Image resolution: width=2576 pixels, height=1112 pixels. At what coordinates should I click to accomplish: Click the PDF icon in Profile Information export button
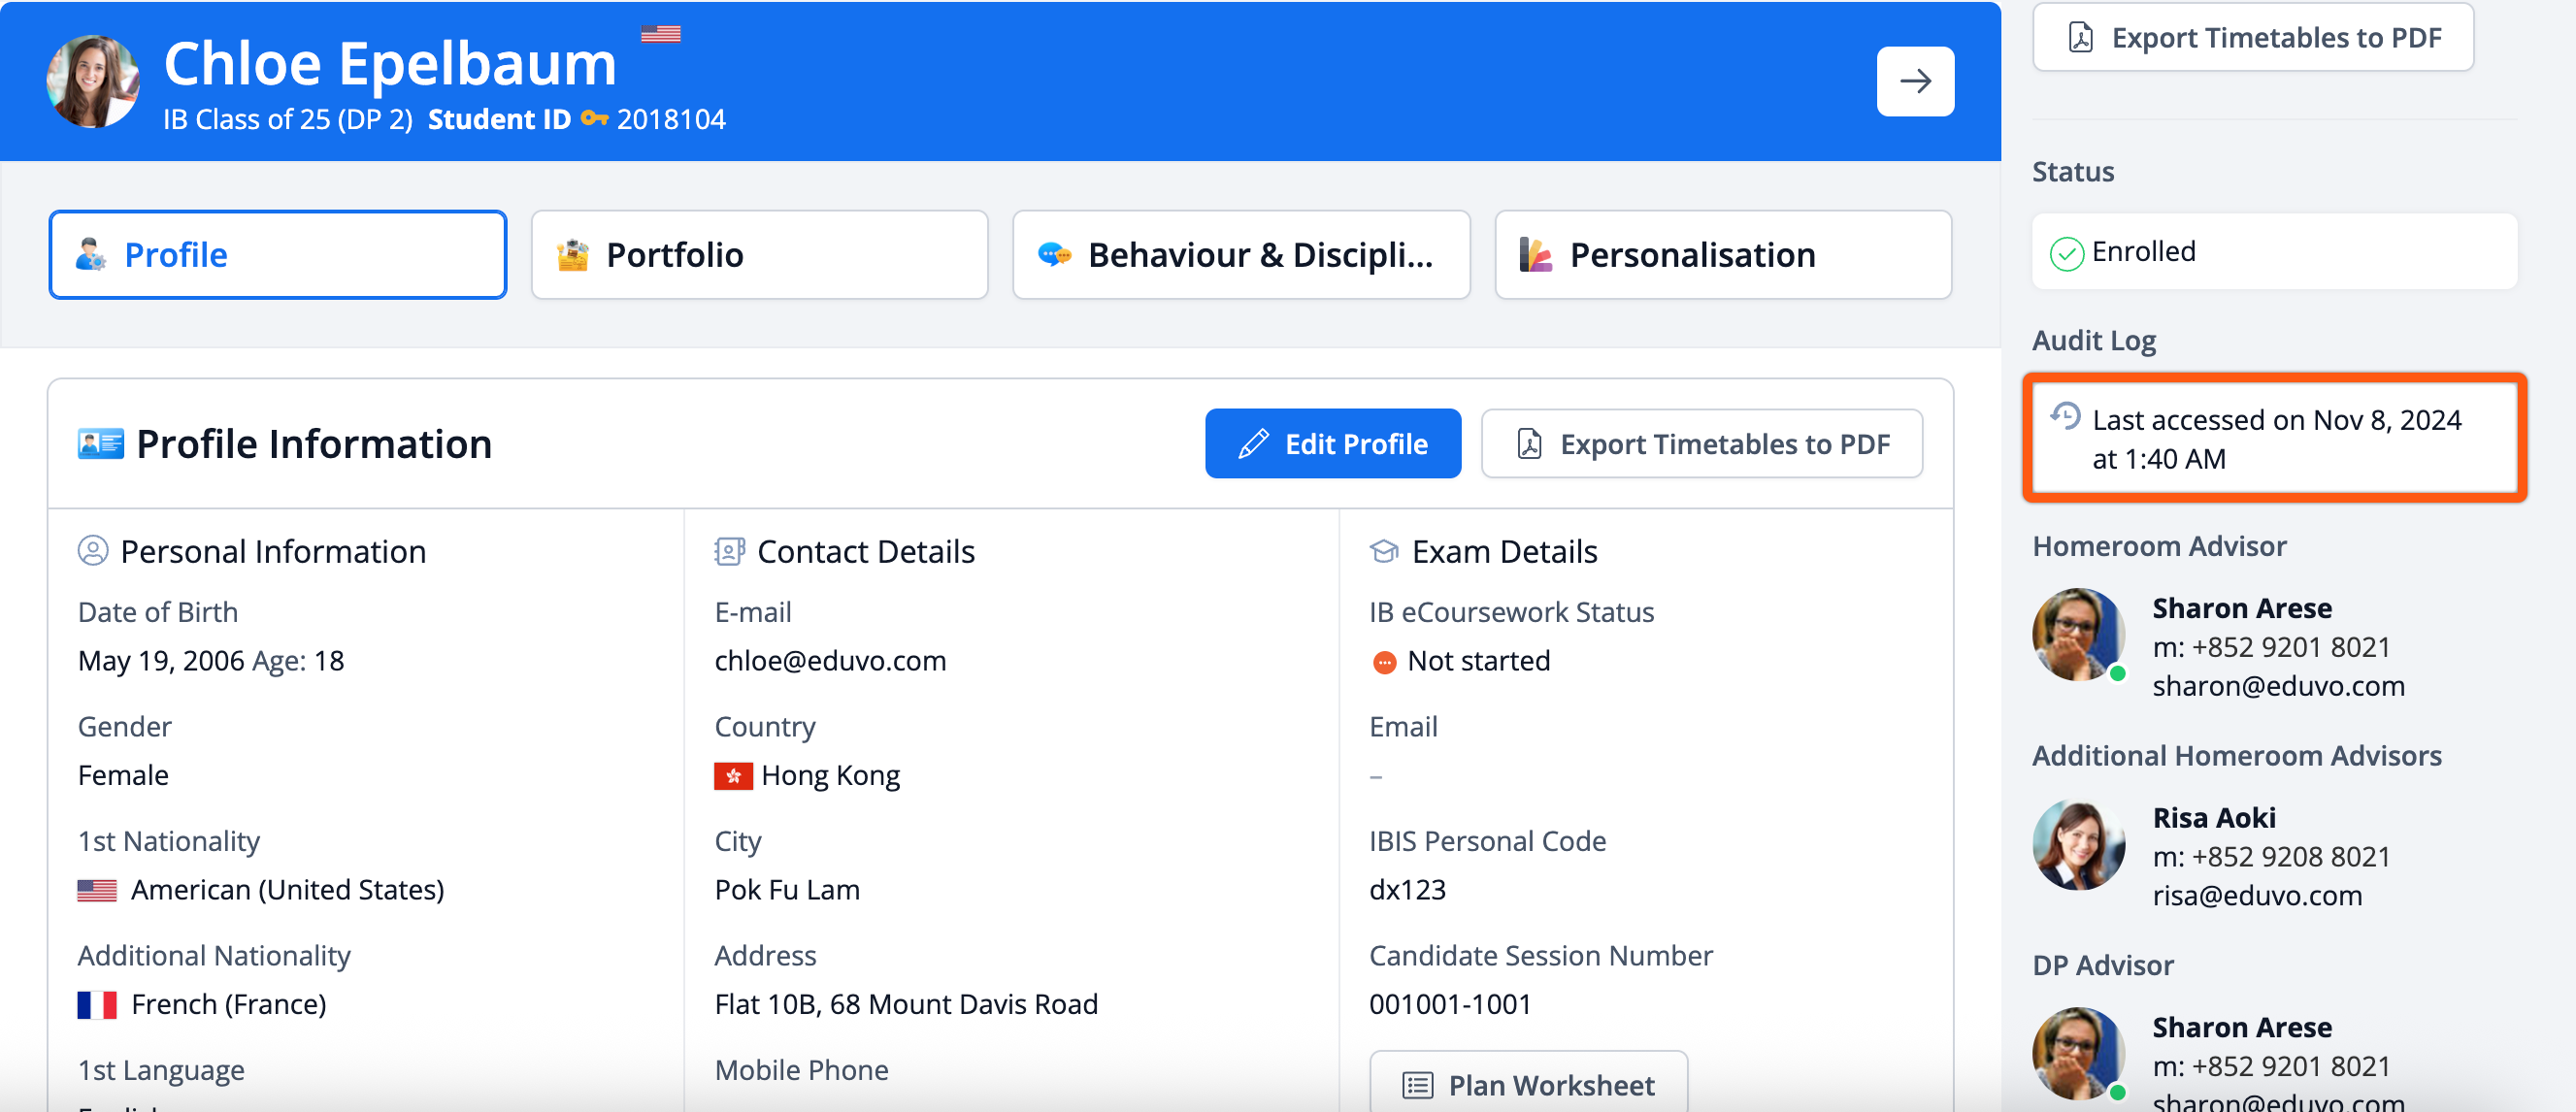pyautogui.click(x=1529, y=443)
